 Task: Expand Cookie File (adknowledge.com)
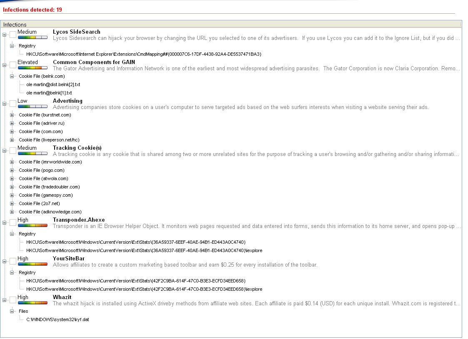click(12, 212)
